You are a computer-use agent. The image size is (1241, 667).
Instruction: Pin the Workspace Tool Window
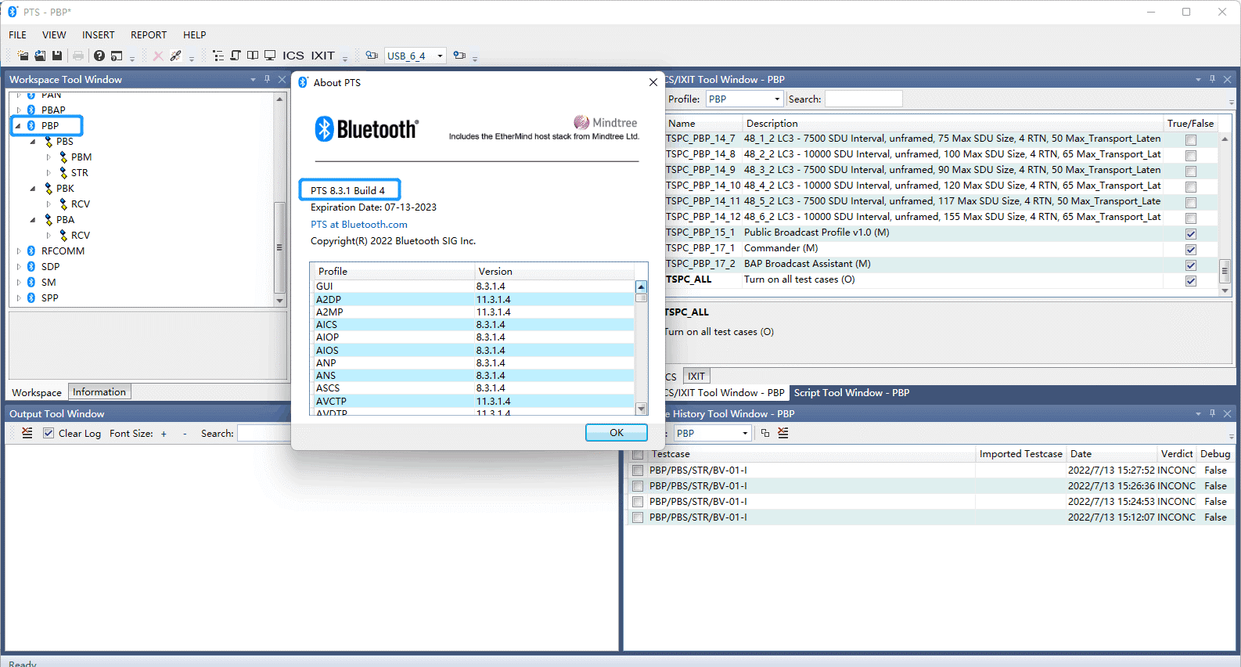267,79
